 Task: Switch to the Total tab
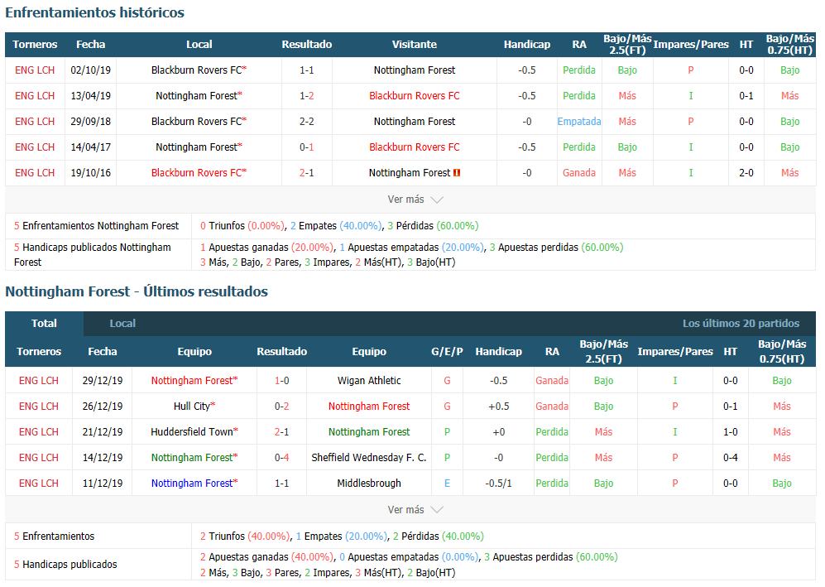tap(44, 323)
